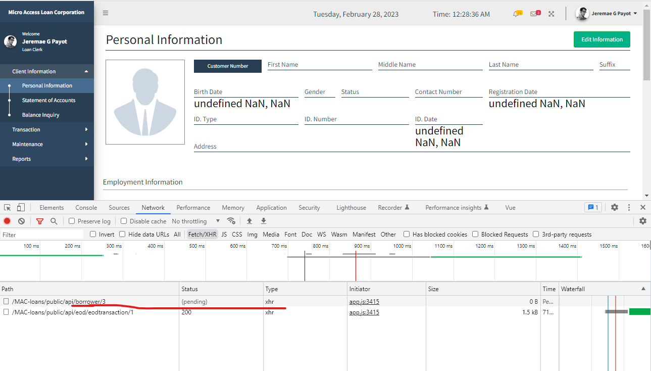Click the fullscreen expand icon
This screenshot has width=651, height=371.
coord(551,14)
